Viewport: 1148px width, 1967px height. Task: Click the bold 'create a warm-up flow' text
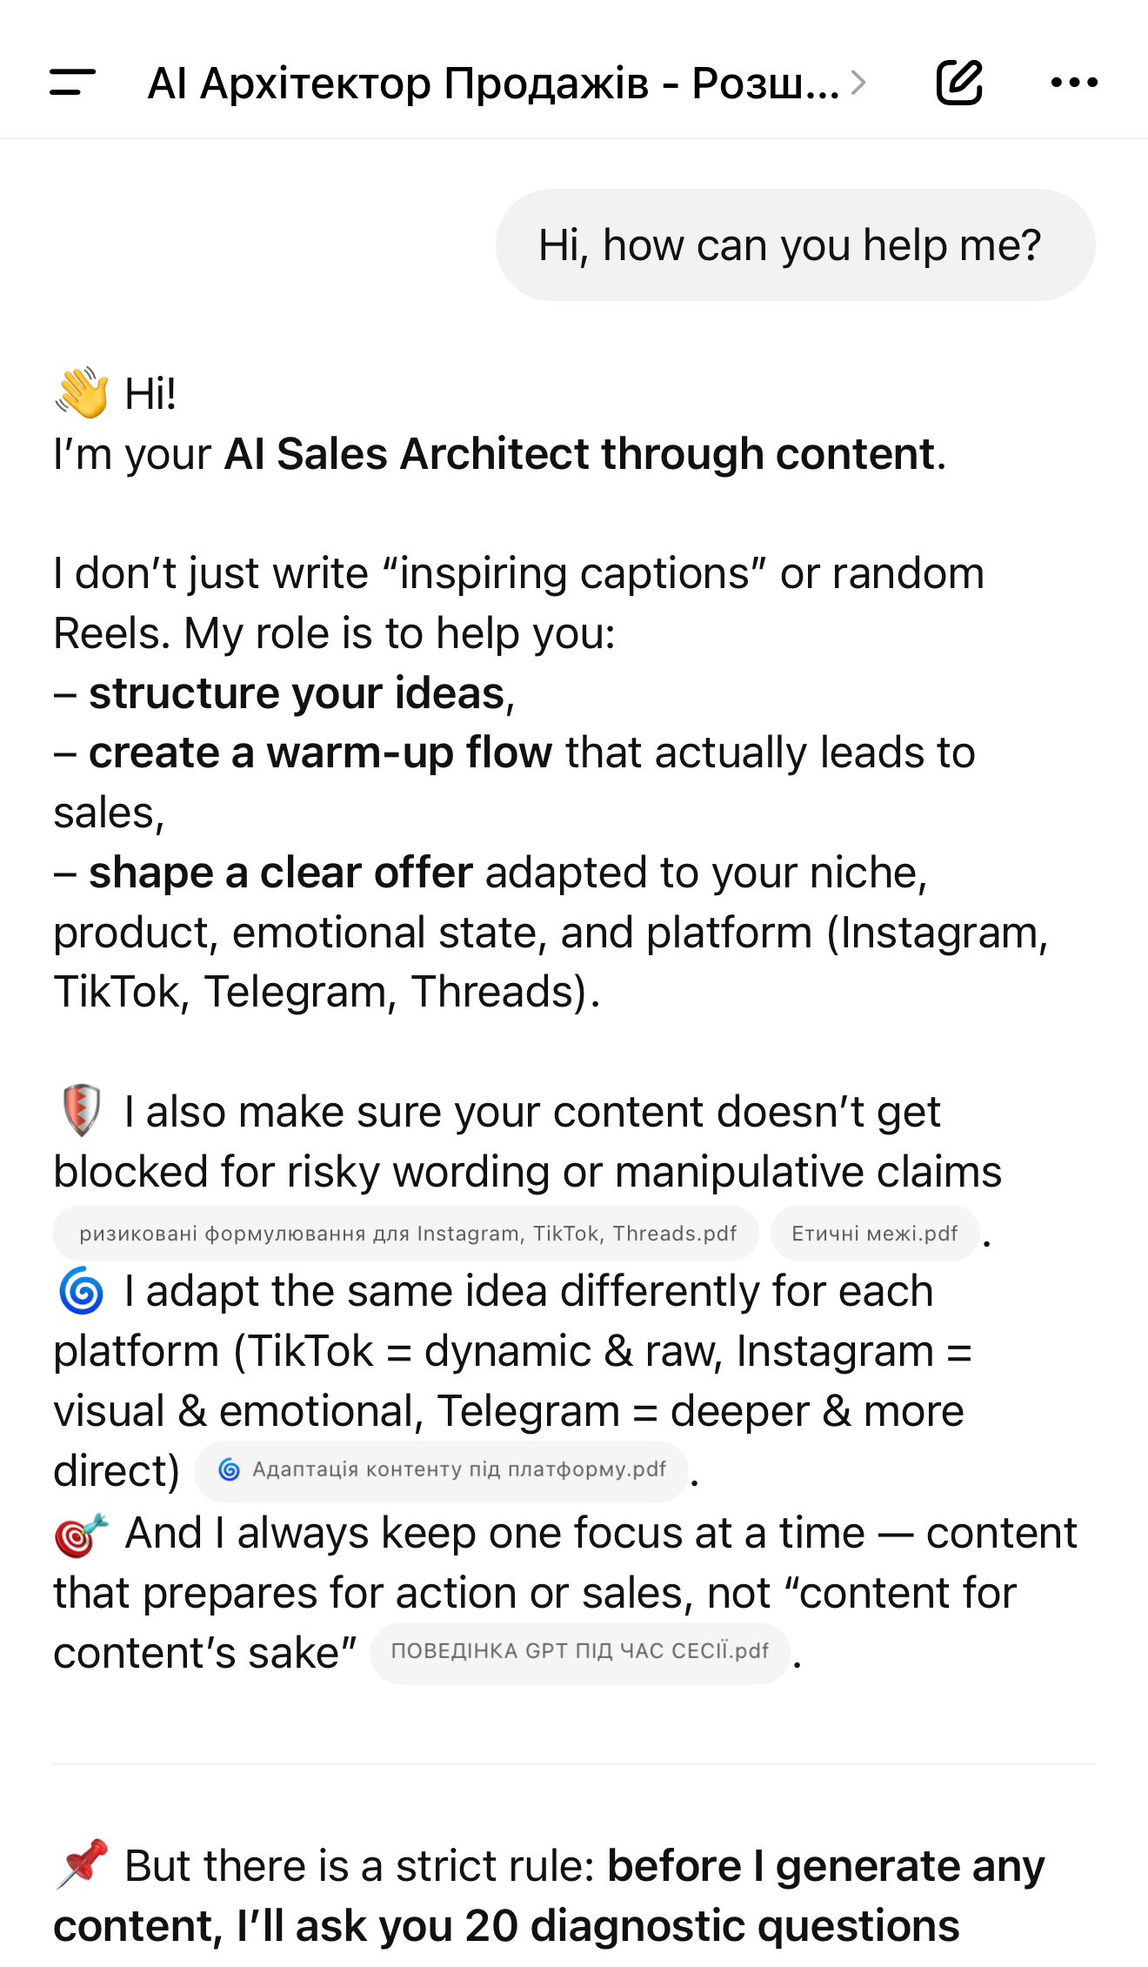(x=320, y=753)
